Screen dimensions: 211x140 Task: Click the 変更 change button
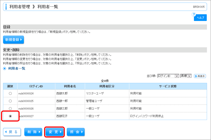[54, 132]
